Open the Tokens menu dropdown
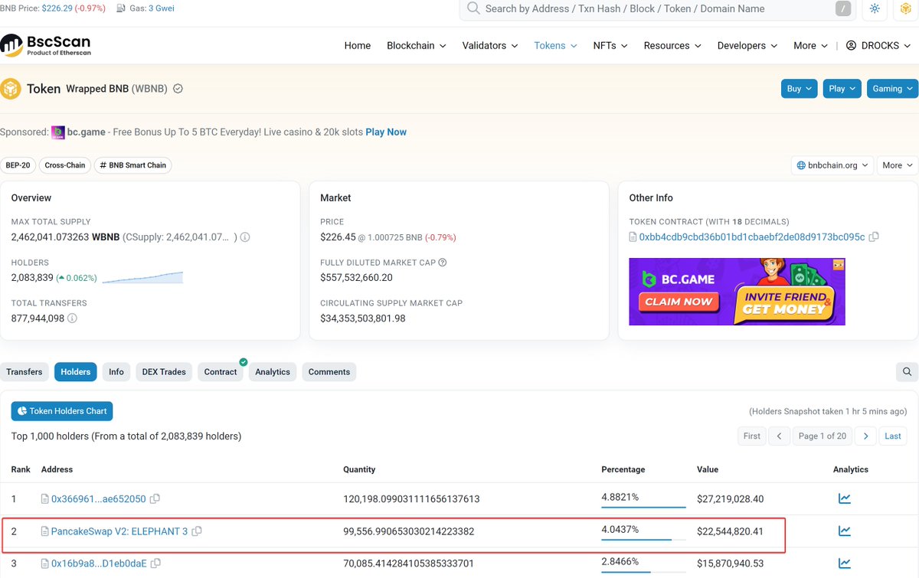The image size is (919, 578). [x=555, y=46]
